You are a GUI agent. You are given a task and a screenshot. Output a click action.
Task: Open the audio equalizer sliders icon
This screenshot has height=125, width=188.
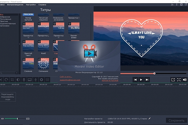coord(47,80)
